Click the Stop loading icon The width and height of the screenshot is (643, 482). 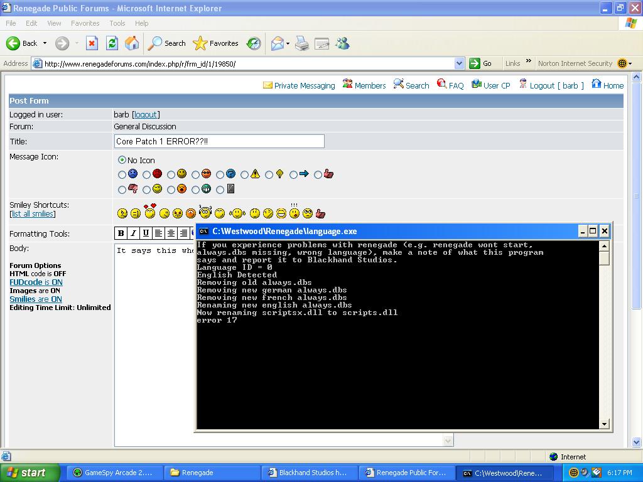92,43
